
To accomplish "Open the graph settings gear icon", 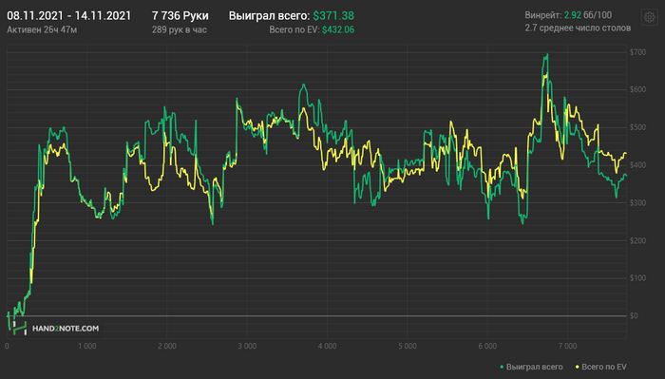I will pyautogui.click(x=649, y=17).
